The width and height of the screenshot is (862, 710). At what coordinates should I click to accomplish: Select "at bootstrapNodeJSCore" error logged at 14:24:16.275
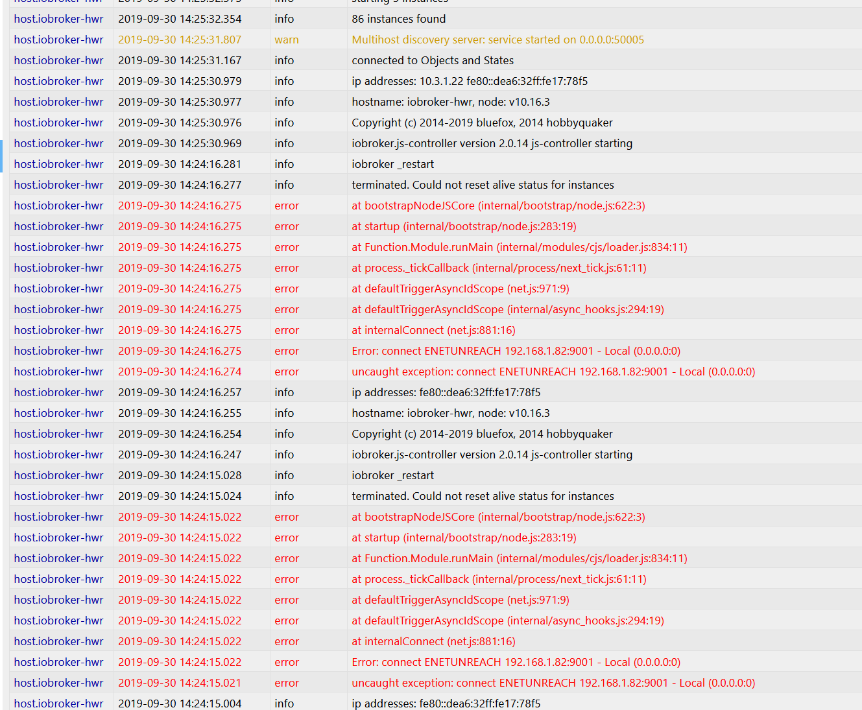pos(498,206)
